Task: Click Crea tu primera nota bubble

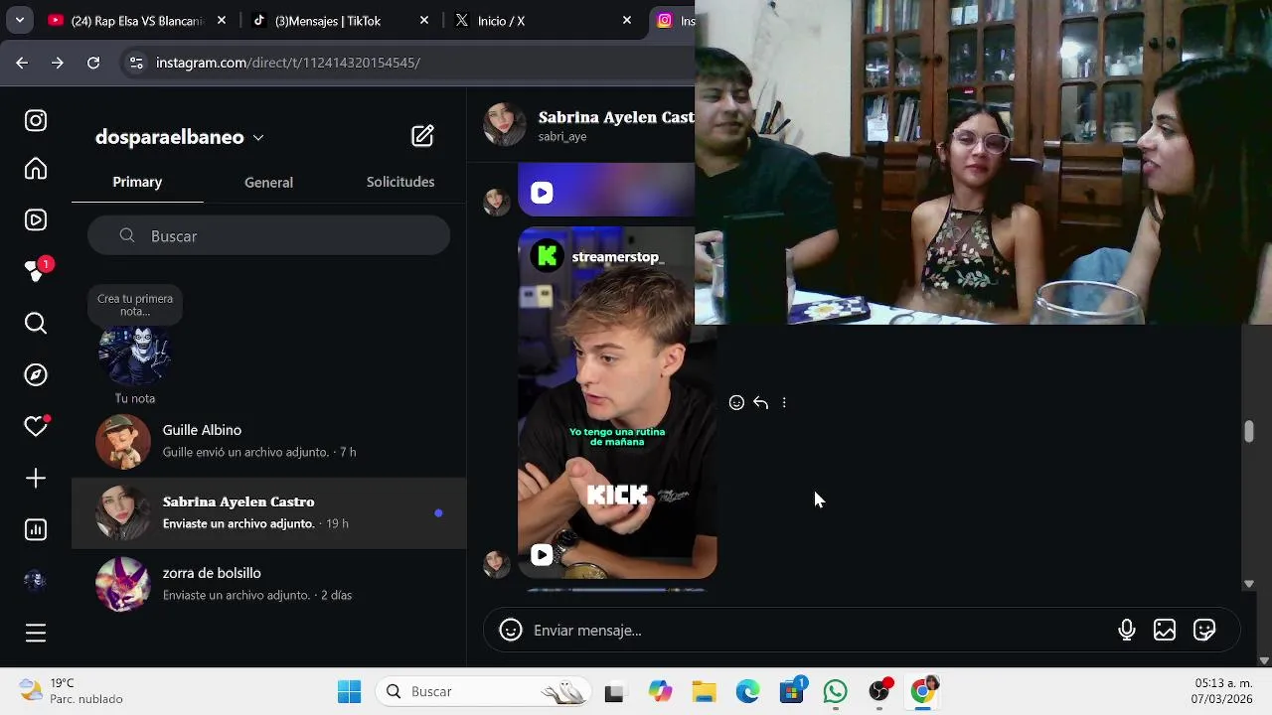Action: (135, 305)
